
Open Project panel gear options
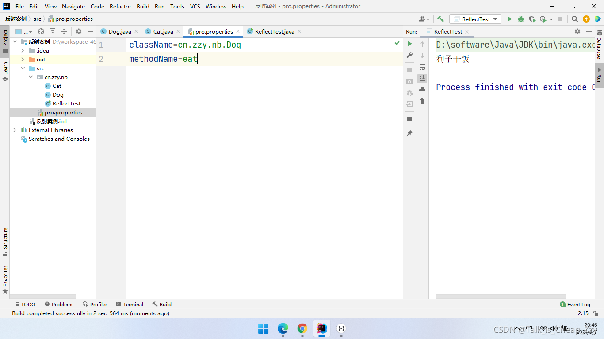(x=79, y=31)
